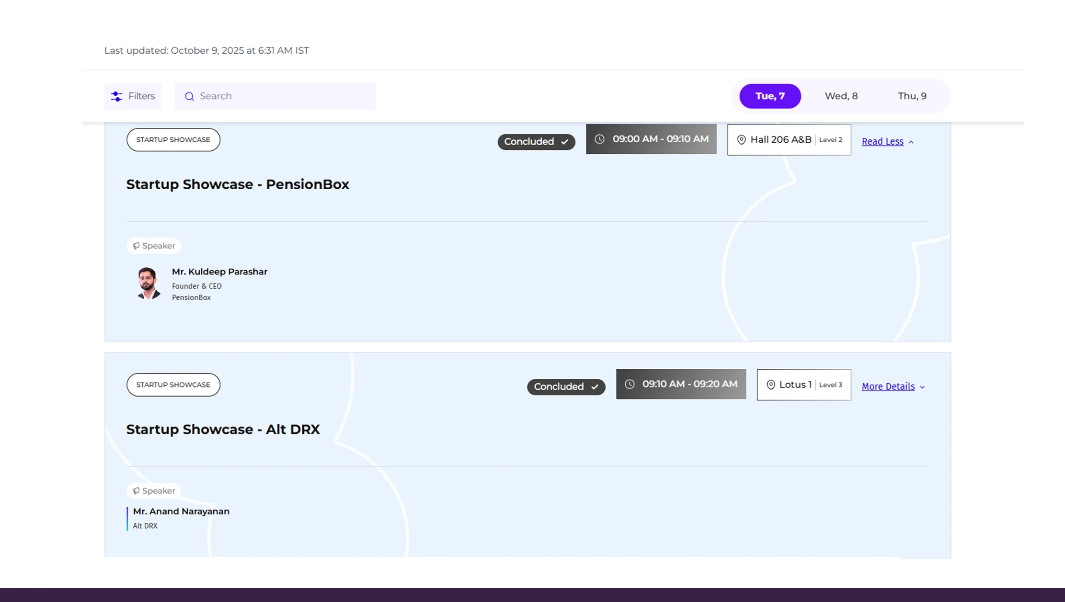Click the Search input field
Image resolution: width=1065 pixels, height=602 pixels.
tap(283, 96)
